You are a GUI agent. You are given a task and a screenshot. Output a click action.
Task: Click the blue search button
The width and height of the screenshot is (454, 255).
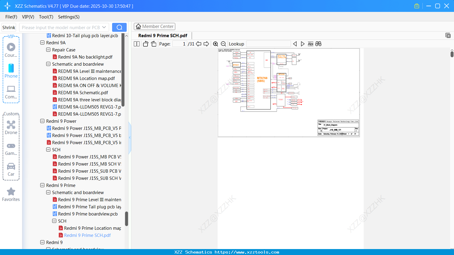click(119, 27)
